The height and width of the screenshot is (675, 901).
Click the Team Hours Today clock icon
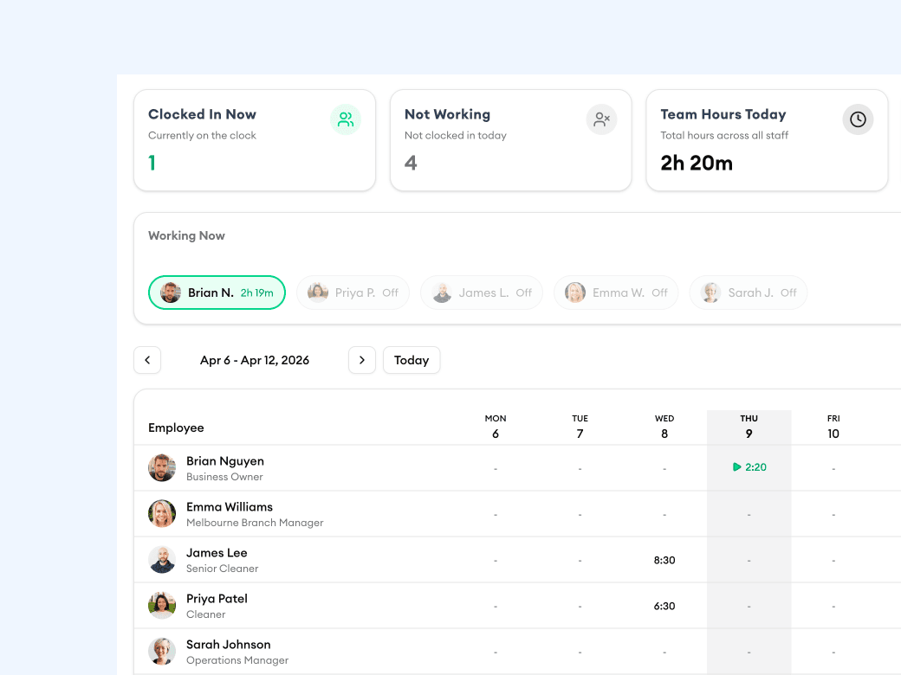pyautogui.click(x=858, y=119)
